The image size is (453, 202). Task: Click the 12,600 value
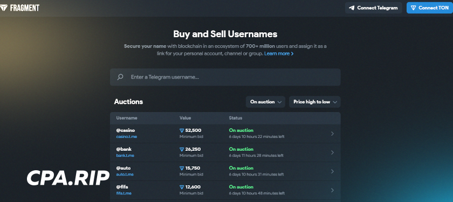tap(193, 187)
